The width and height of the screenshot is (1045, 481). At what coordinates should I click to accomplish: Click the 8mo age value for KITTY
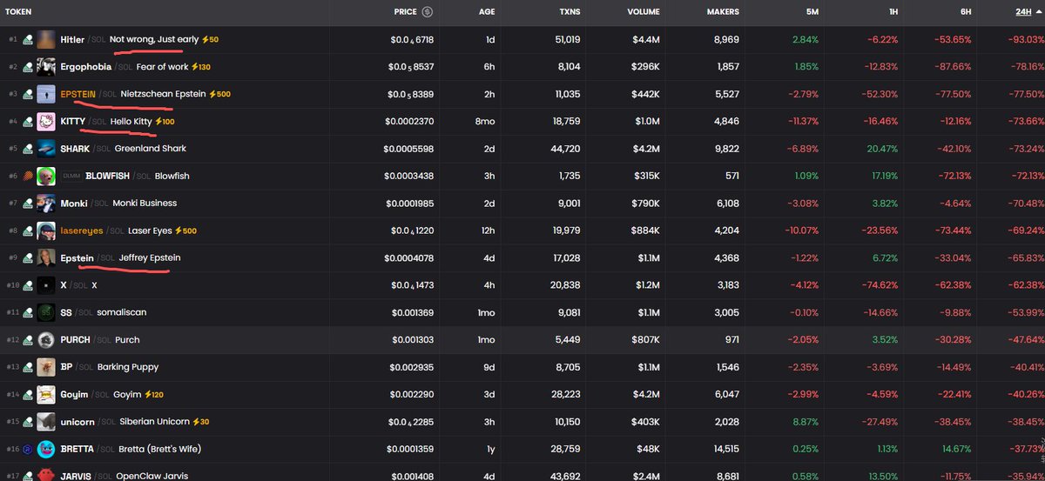click(x=486, y=121)
